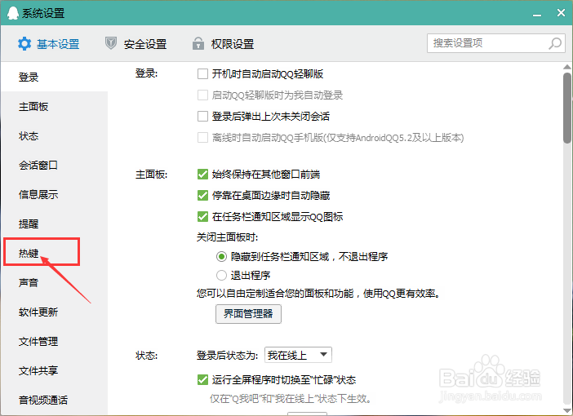The width and height of the screenshot is (573, 416).
Task: Uncheck 在任务栏通知区域显示QQ图标
Action: 202,217
